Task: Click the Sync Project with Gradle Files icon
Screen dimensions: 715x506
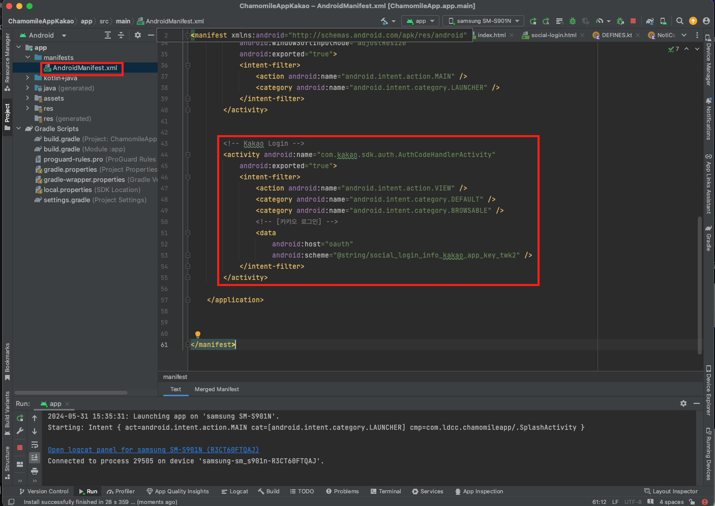Action: pos(650,21)
